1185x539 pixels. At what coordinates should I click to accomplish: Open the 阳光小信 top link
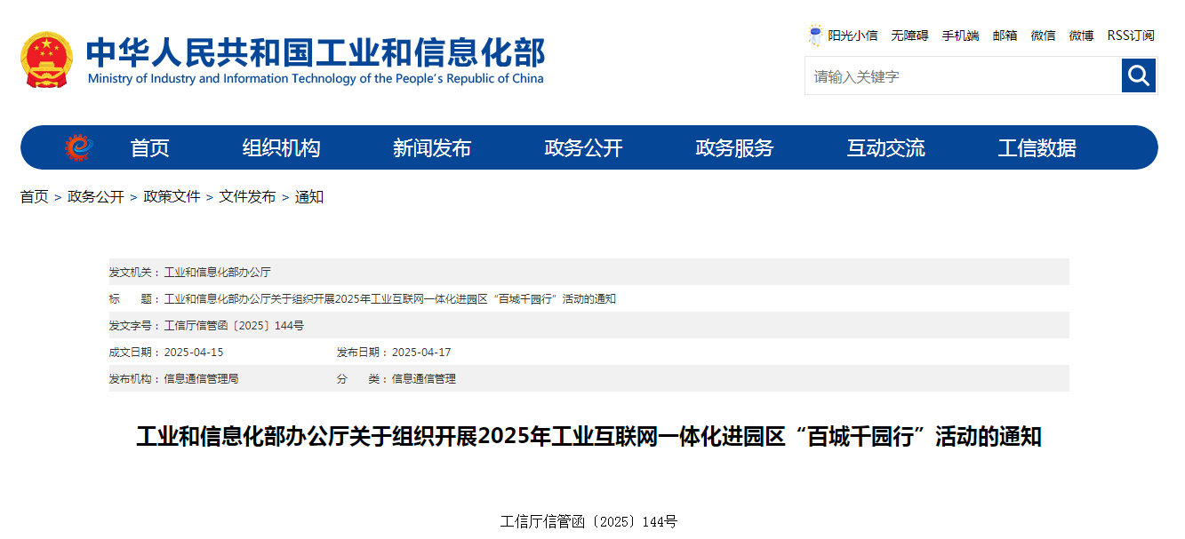[x=853, y=36]
